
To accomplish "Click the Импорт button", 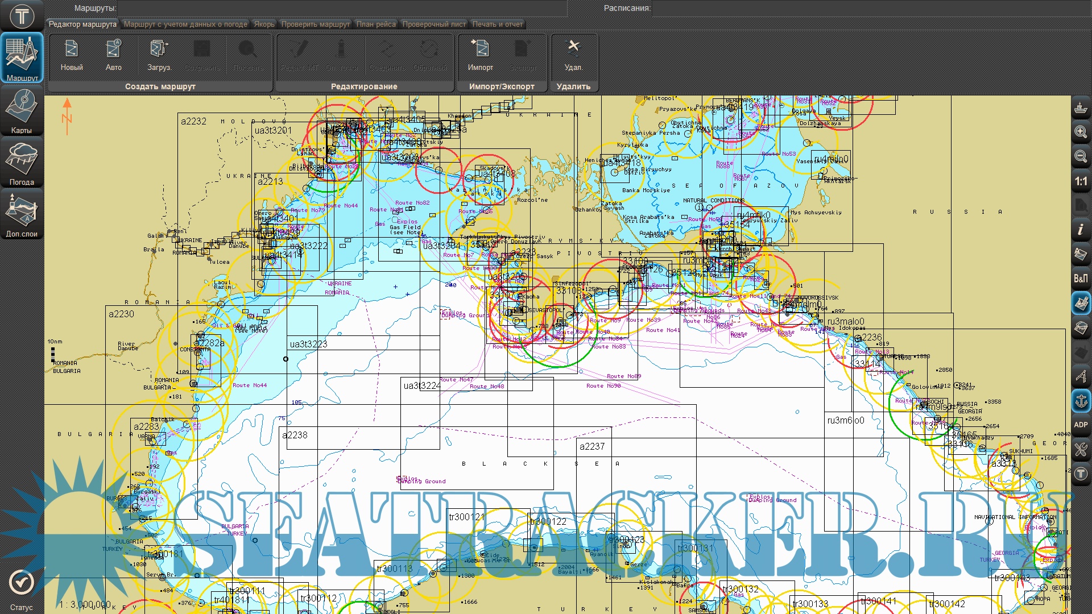I will (x=481, y=56).
